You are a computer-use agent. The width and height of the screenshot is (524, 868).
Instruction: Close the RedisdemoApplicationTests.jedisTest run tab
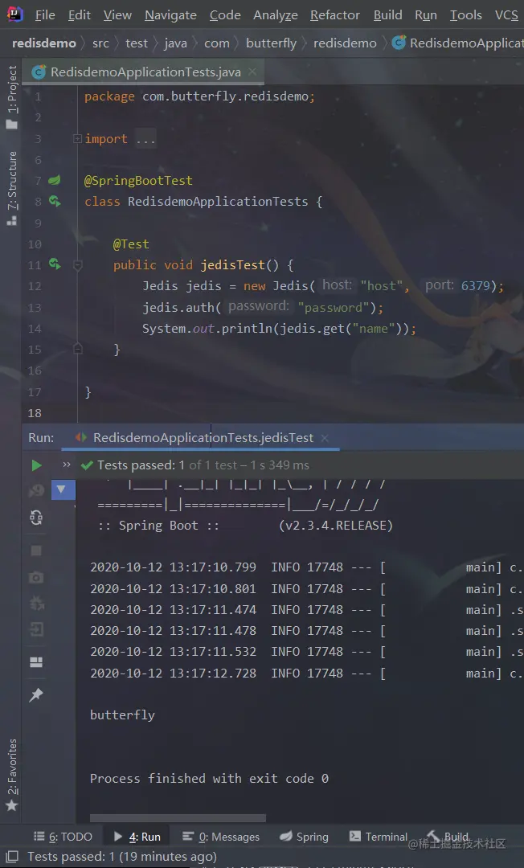pyautogui.click(x=325, y=438)
